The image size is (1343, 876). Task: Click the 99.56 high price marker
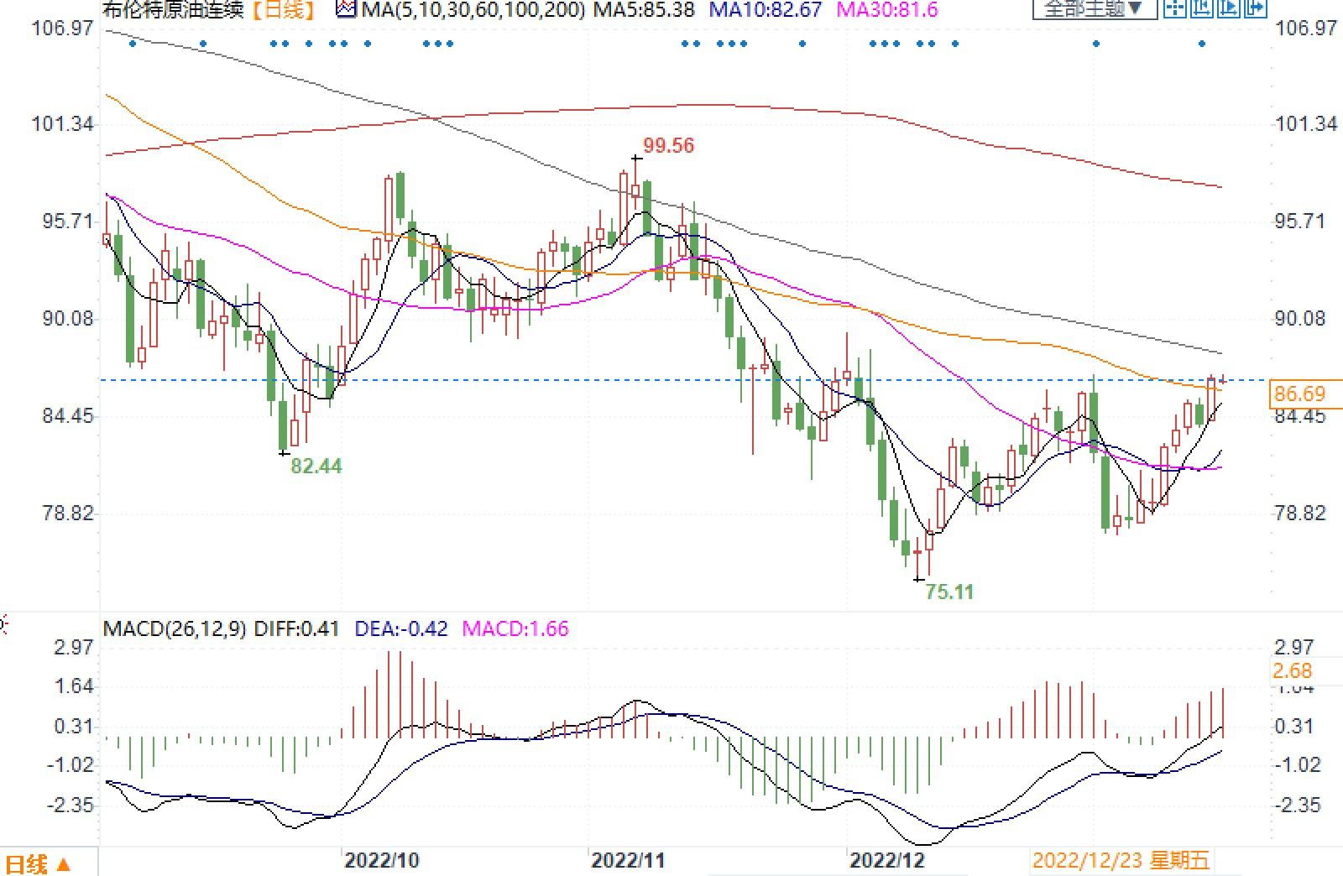pos(668,146)
